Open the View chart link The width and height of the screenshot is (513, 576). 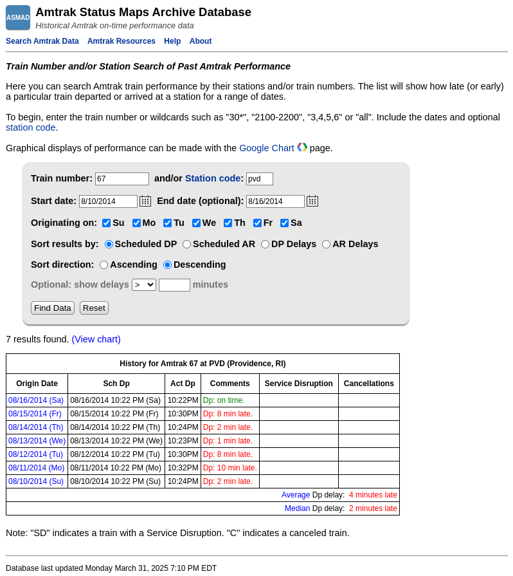pyautogui.click(x=96, y=339)
